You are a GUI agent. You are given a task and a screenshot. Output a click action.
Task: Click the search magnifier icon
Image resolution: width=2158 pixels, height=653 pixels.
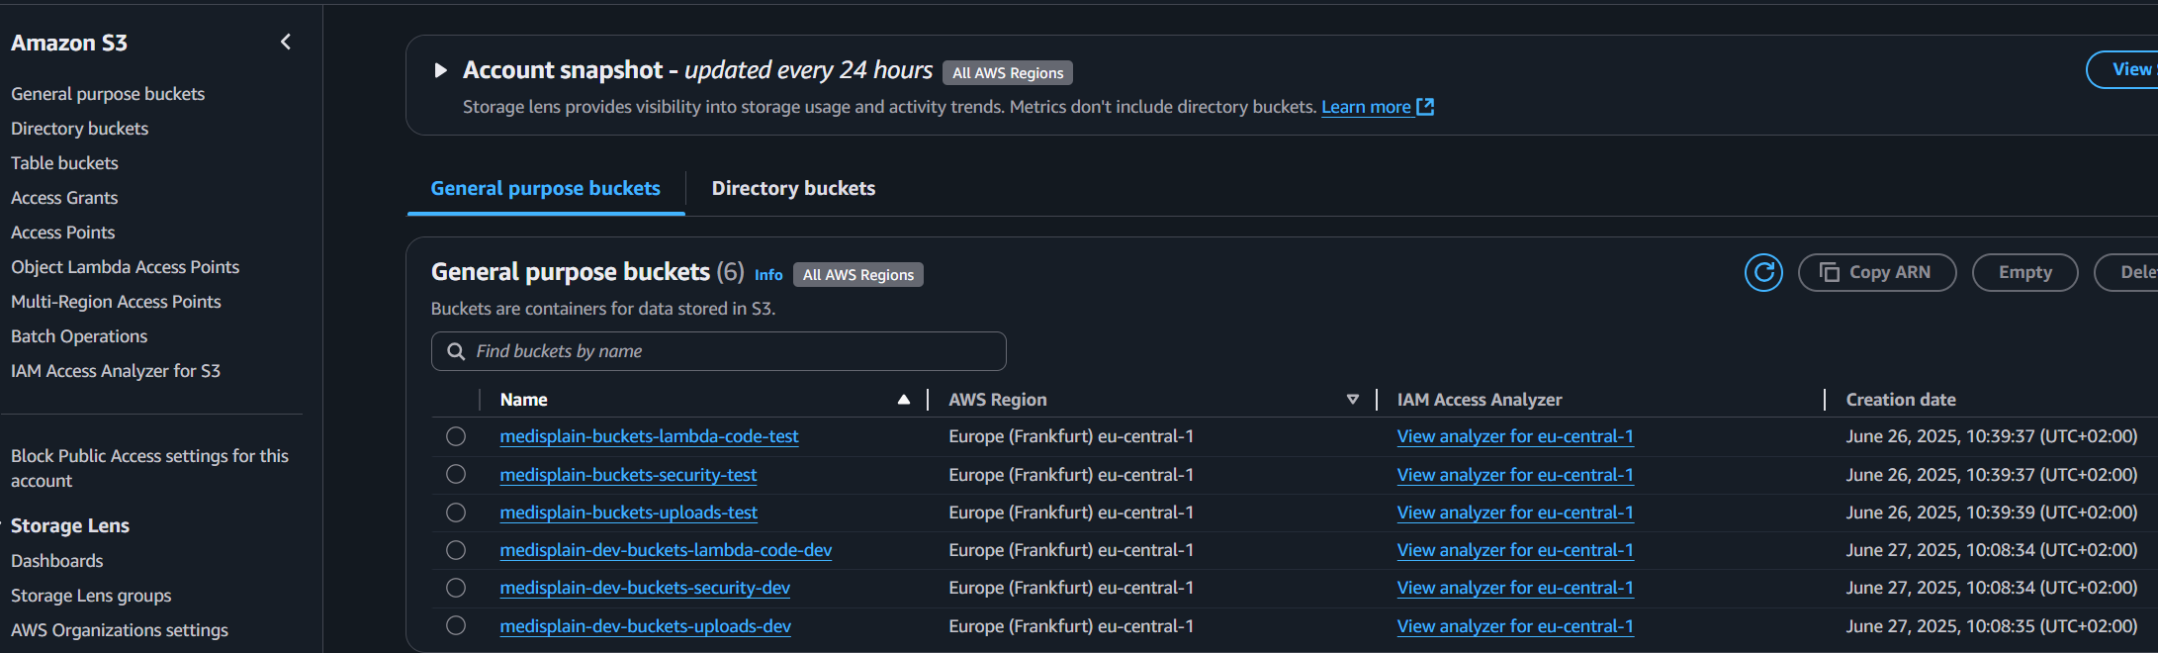456,351
